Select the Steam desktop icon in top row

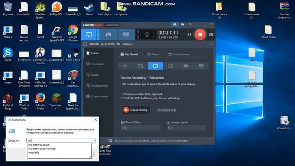coord(89,9)
